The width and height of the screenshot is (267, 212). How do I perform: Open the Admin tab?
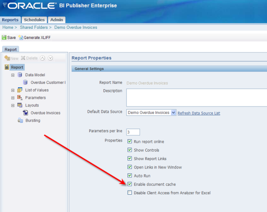(x=56, y=20)
